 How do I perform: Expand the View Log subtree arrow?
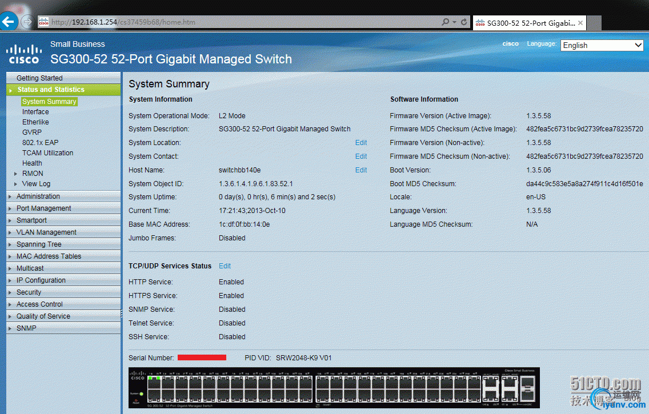(16, 184)
